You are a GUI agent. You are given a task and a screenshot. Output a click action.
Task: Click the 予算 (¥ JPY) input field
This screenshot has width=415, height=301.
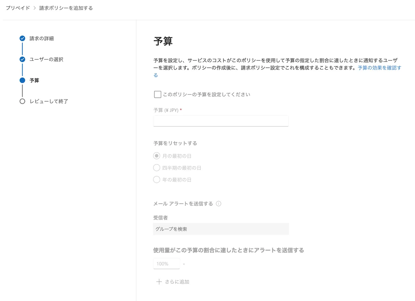pos(221,121)
